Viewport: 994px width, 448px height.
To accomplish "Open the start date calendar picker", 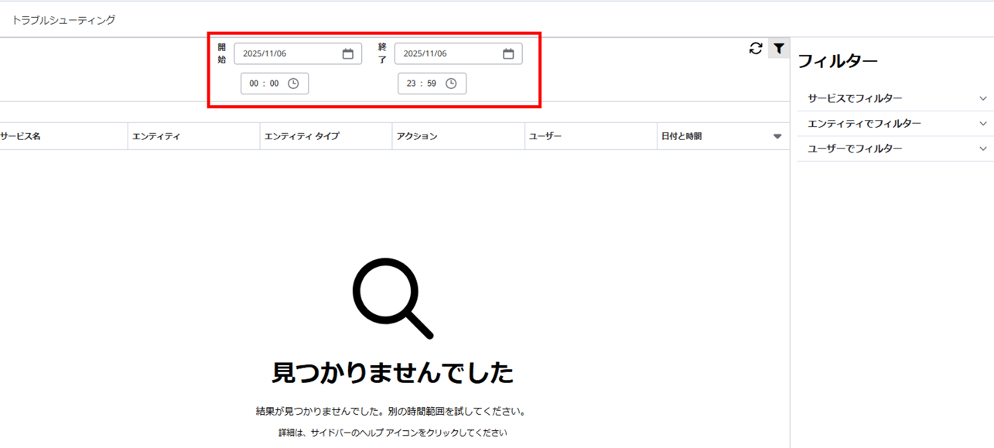I will 348,53.
